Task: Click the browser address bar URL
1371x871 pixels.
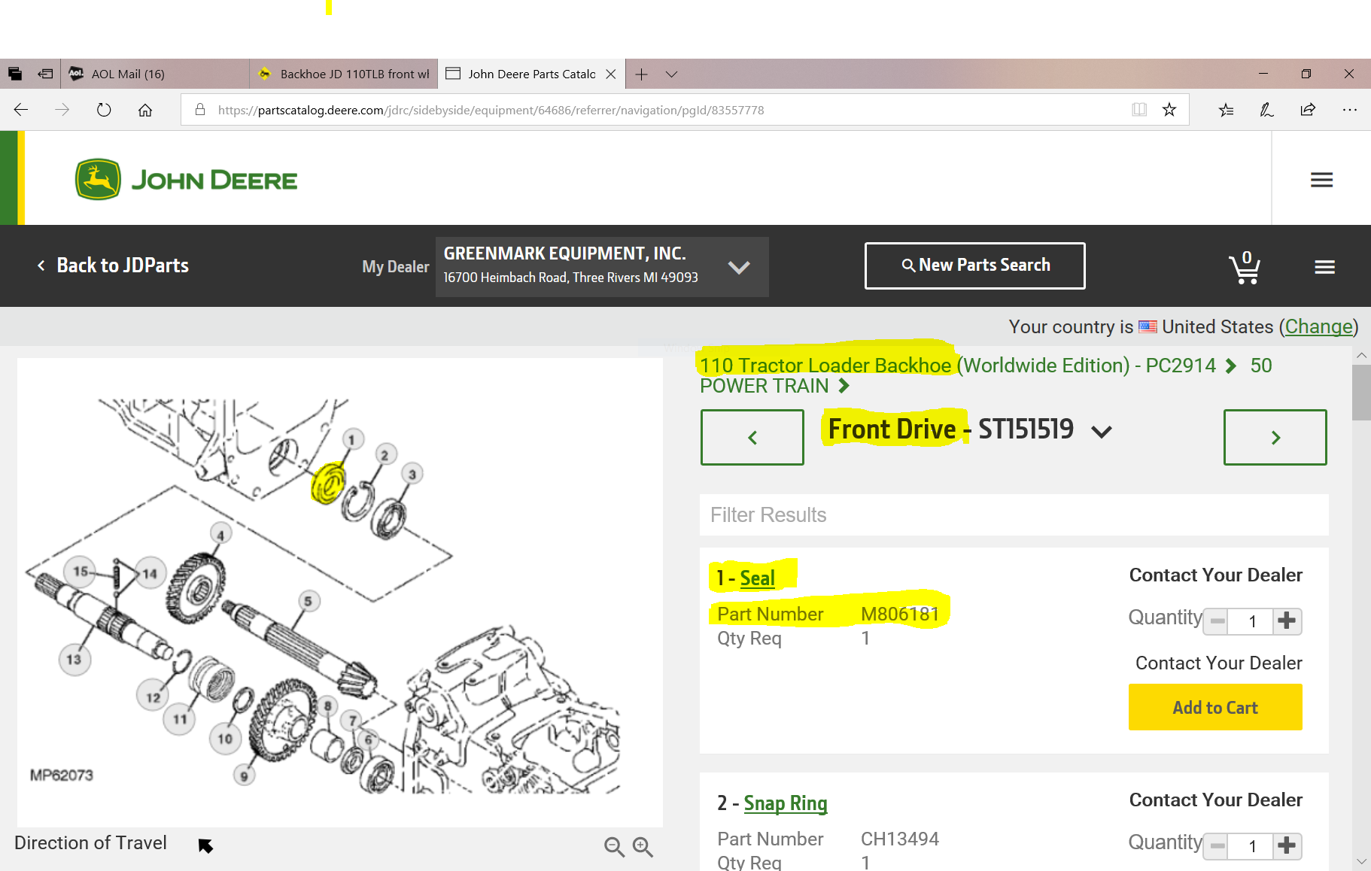Action: [x=491, y=110]
